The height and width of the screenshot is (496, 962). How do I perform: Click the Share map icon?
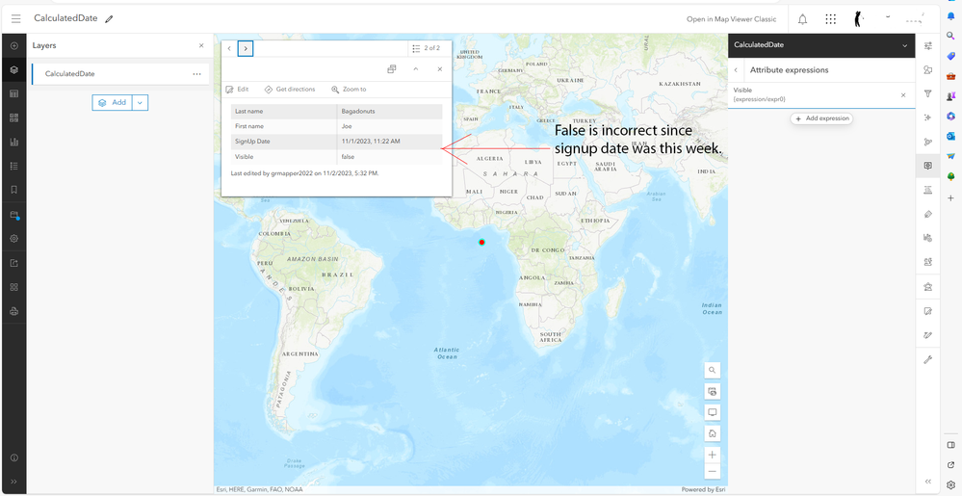14,263
